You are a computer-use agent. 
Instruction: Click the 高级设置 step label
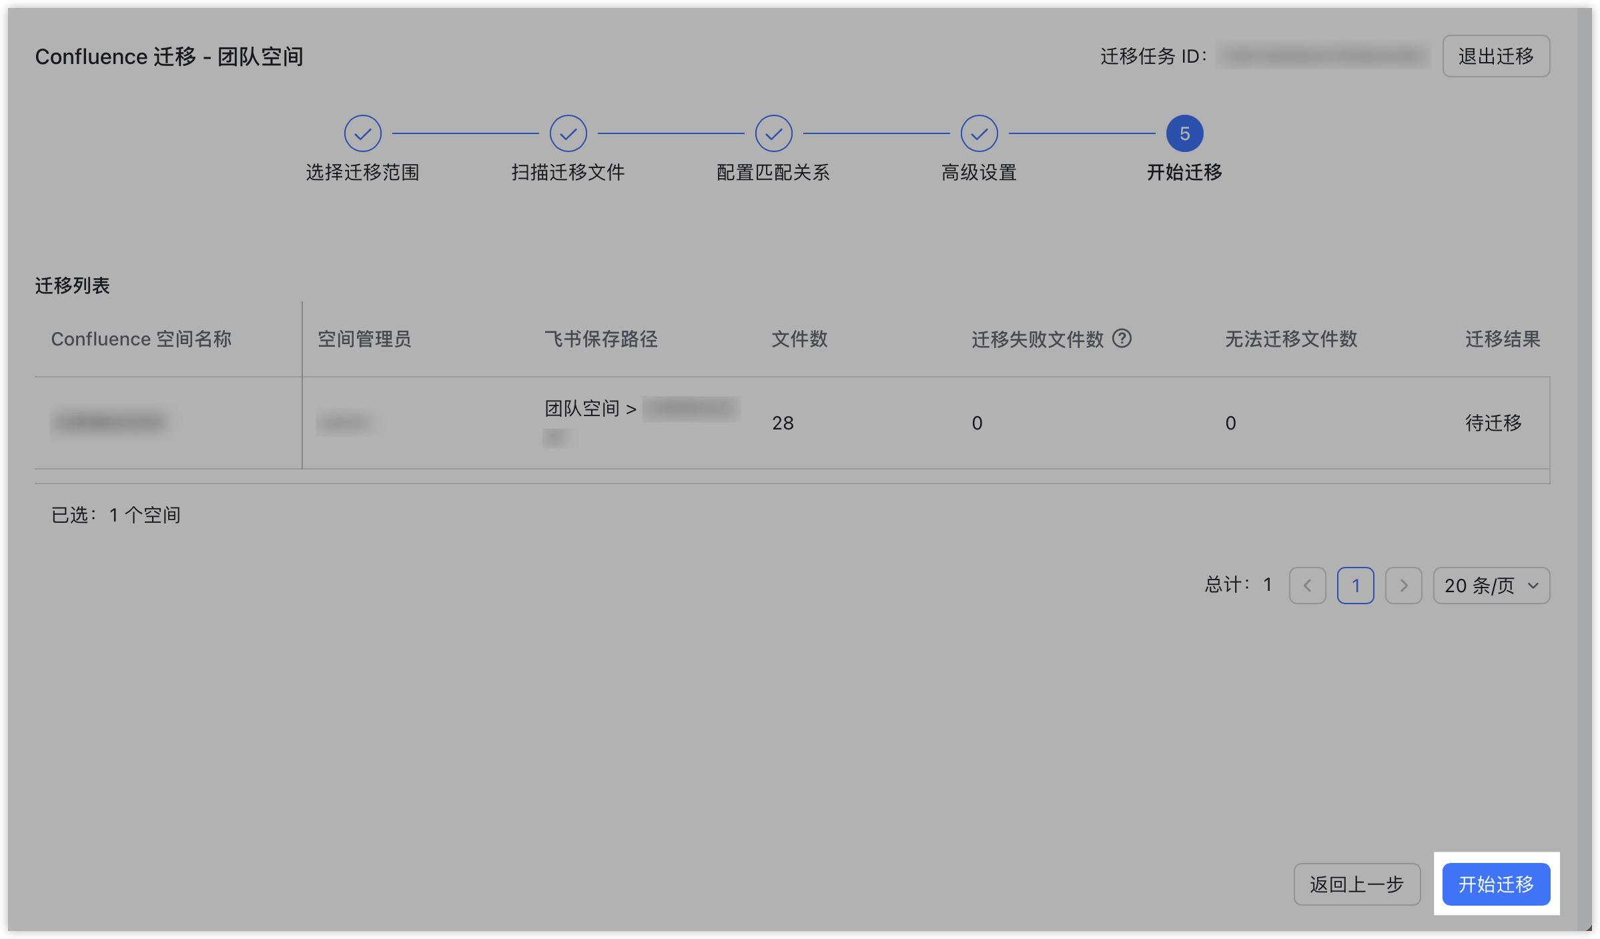coord(979,173)
